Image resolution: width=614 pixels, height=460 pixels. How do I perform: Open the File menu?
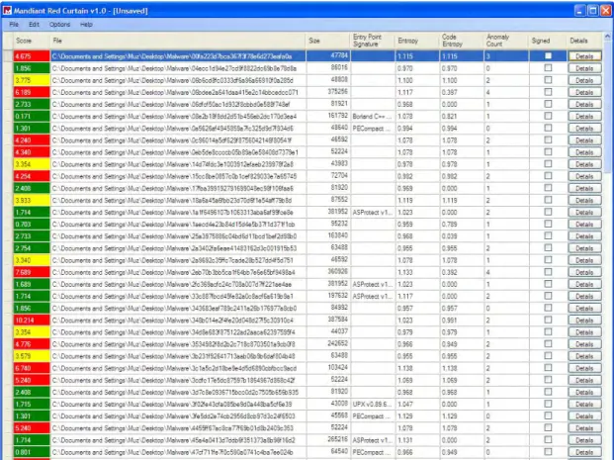[x=14, y=25]
